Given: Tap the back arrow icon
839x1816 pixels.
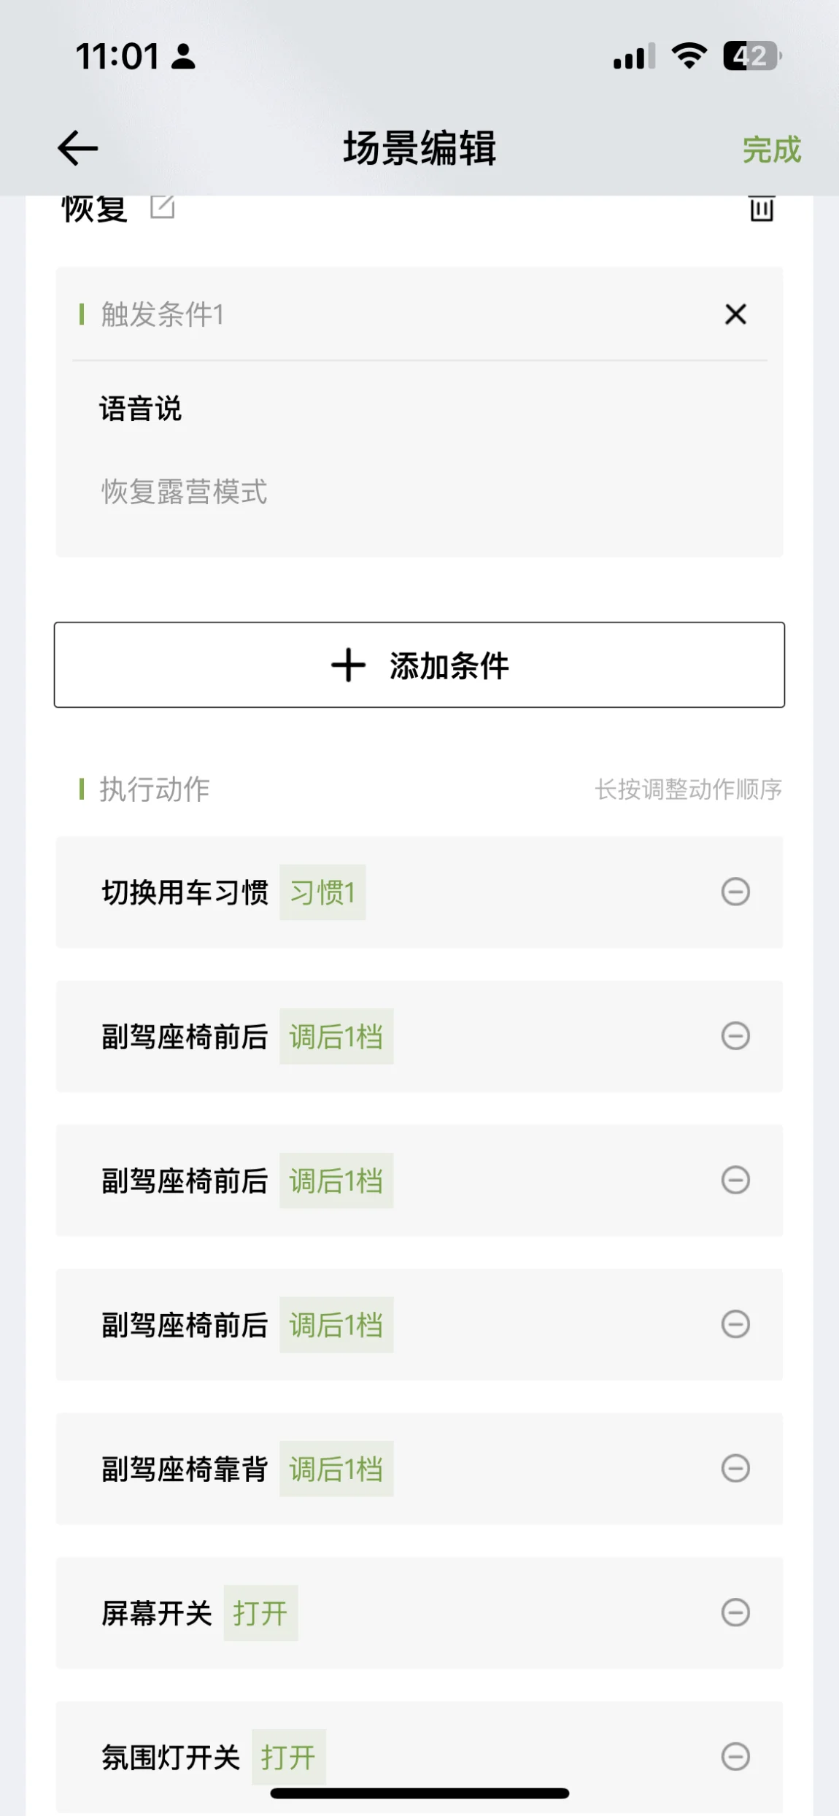Looking at the screenshot, I should (x=77, y=148).
